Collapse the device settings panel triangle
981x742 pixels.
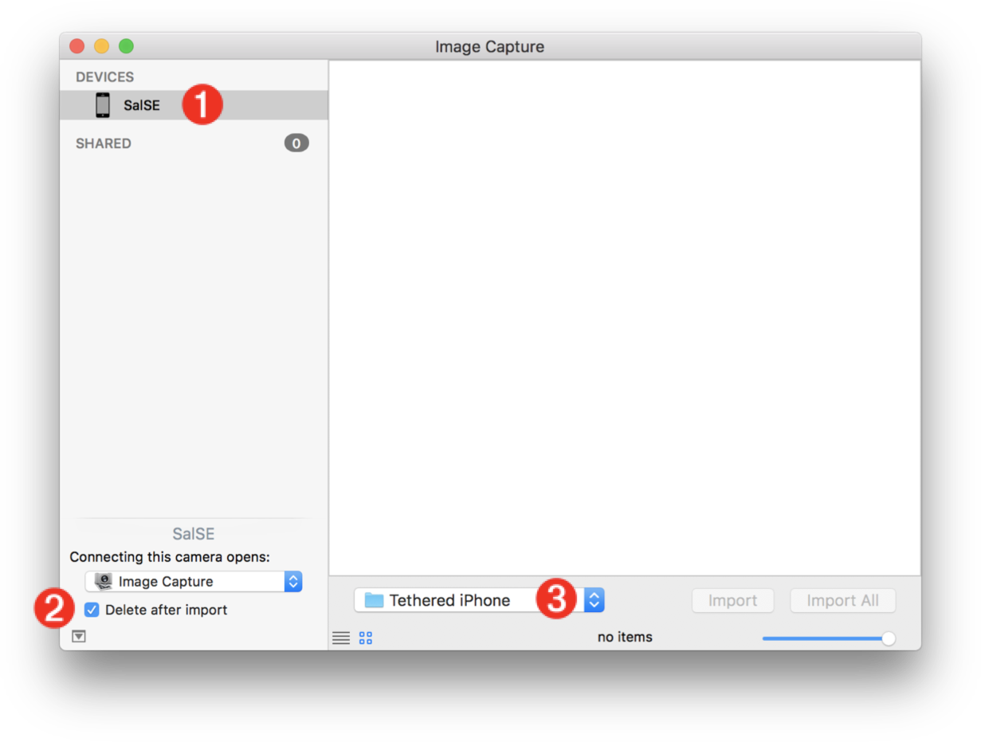[78, 636]
